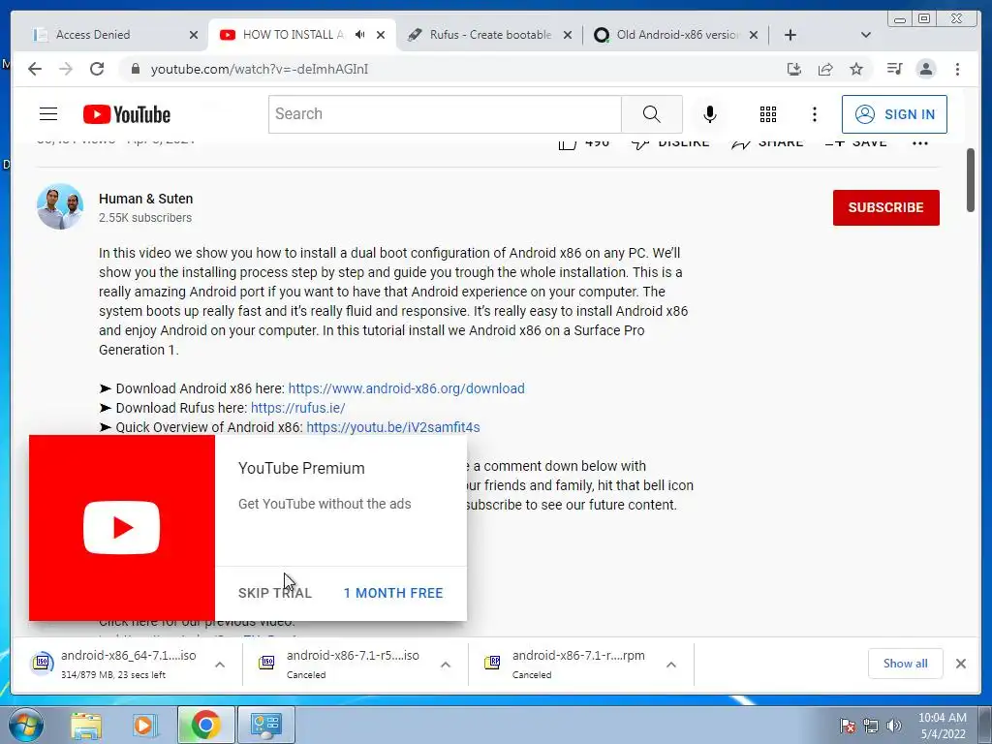992x744 pixels.
Task: Click the SIGN IN button
Action: [x=894, y=114]
